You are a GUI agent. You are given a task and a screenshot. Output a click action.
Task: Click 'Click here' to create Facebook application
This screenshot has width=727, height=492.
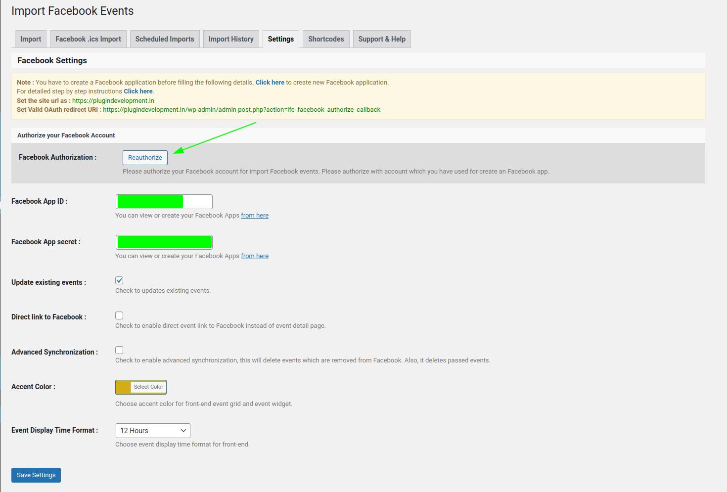coord(270,83)
